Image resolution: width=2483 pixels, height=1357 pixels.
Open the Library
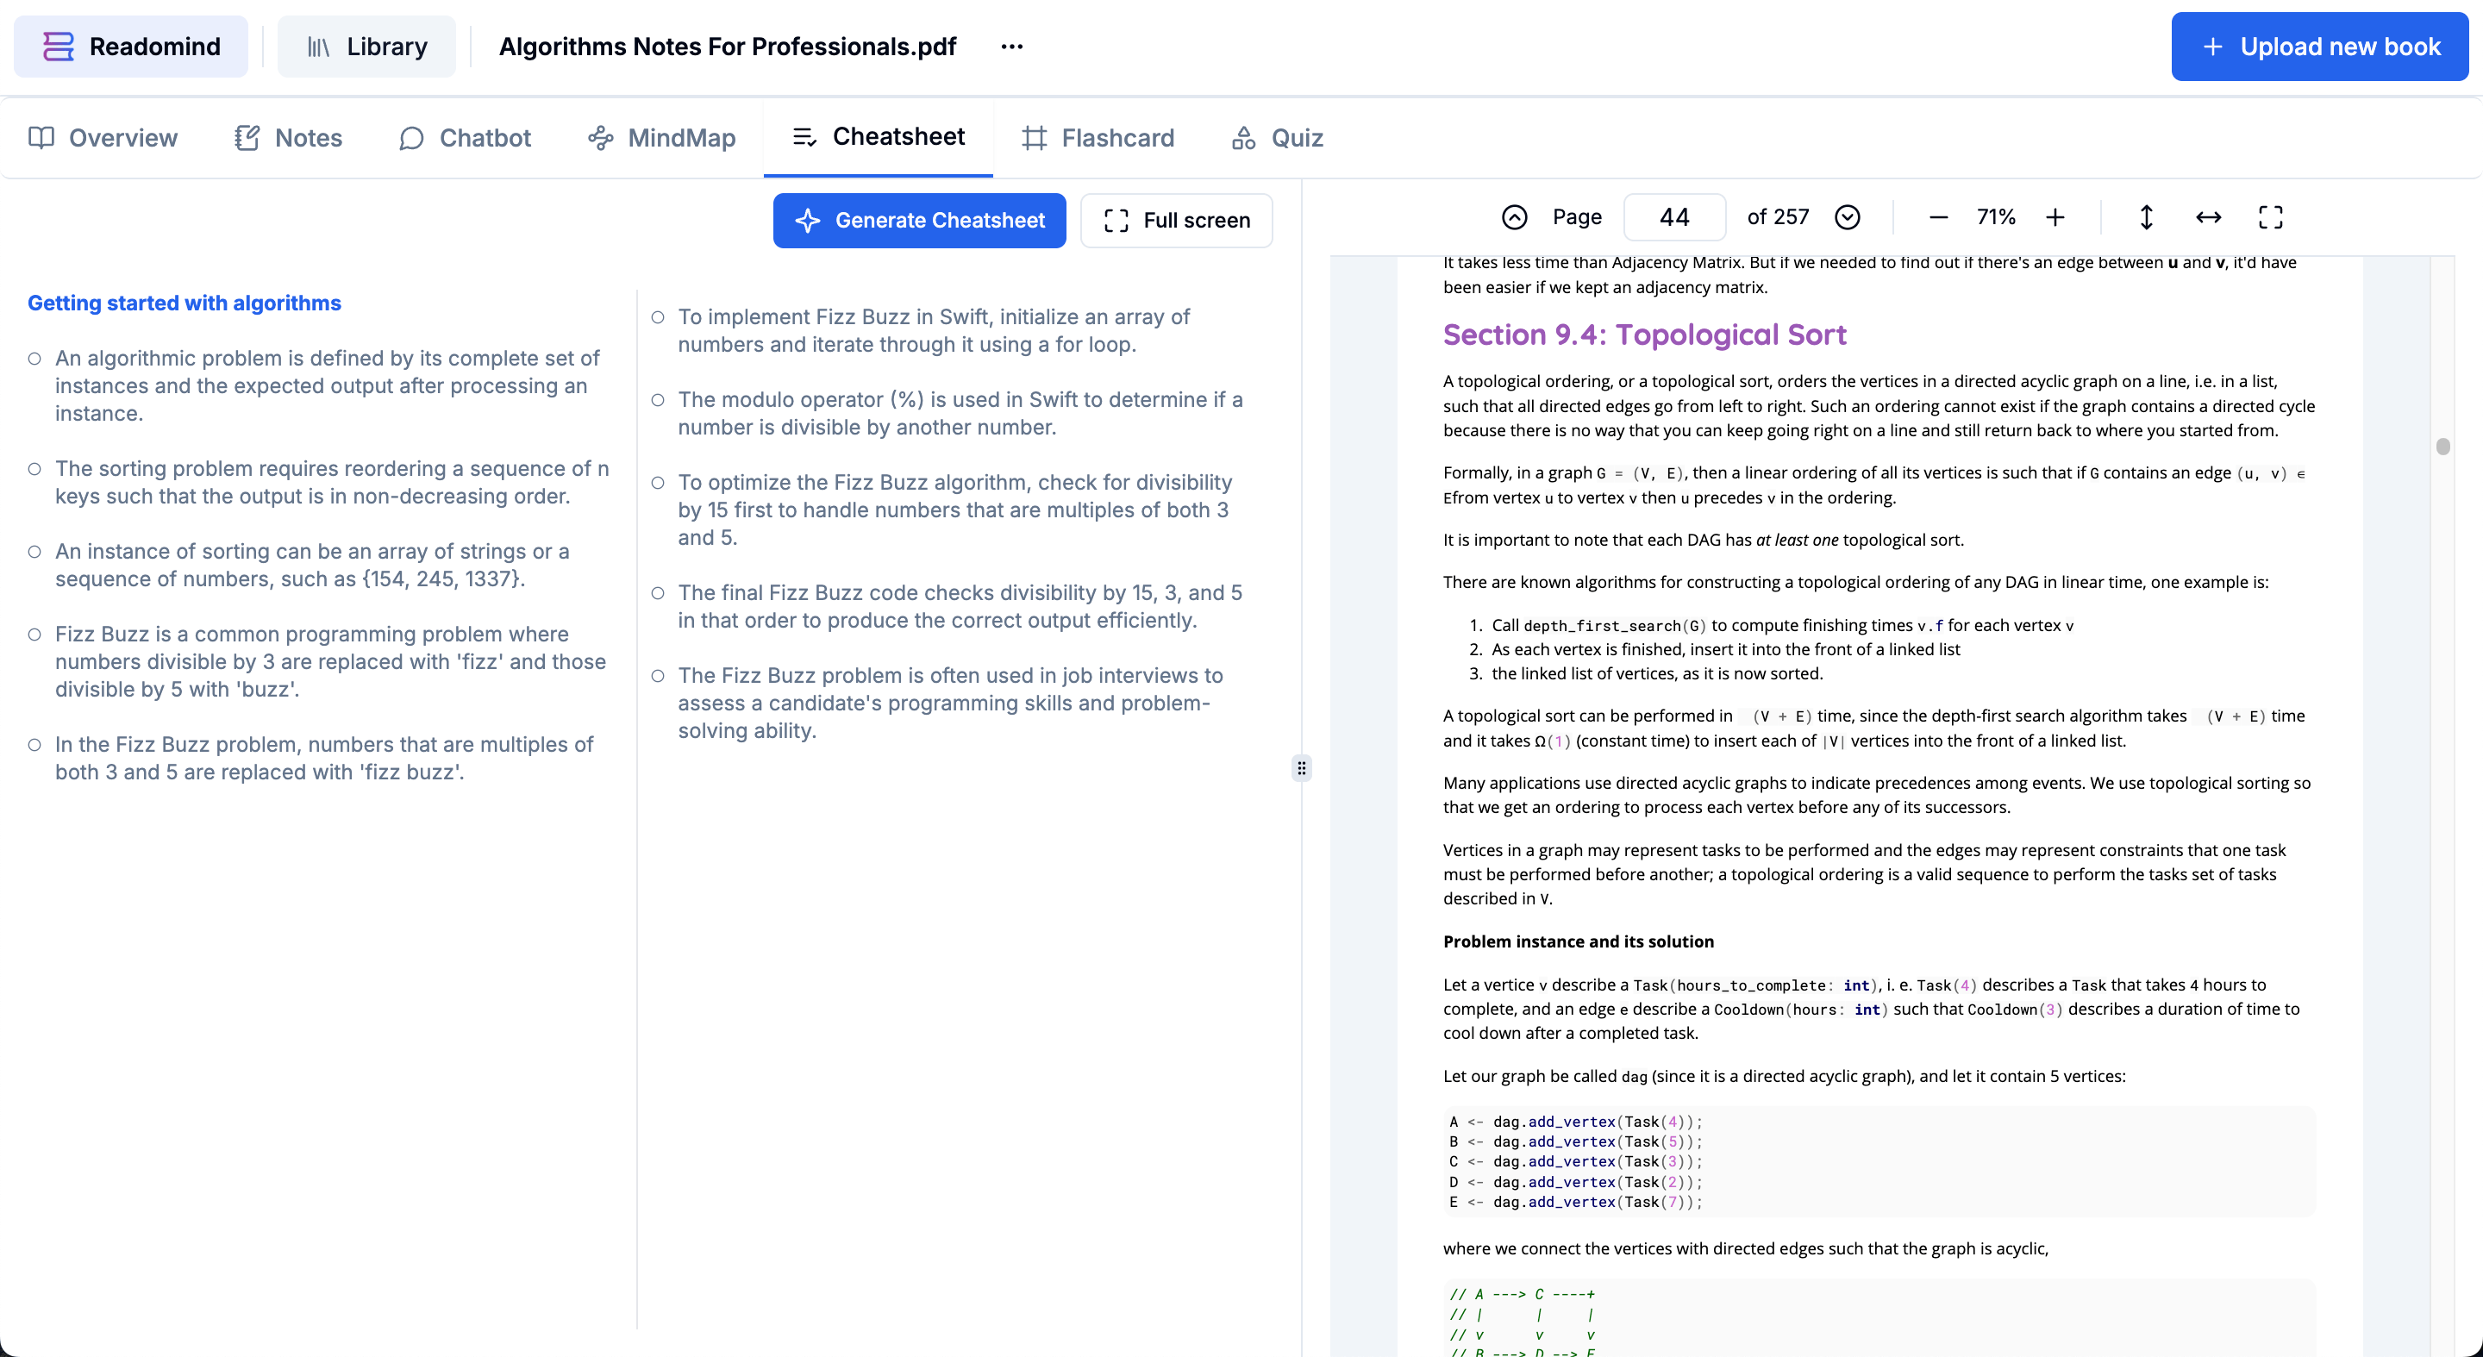[366, 47]
